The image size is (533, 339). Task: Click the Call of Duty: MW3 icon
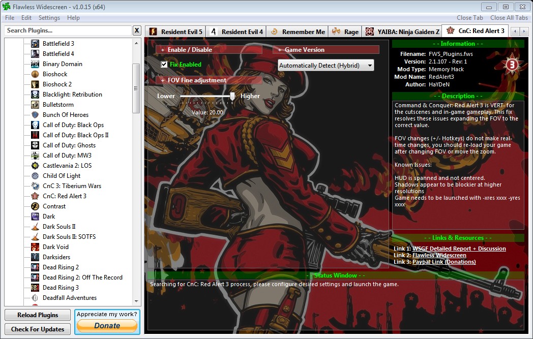pyautogui.click(x=35, y=156)
